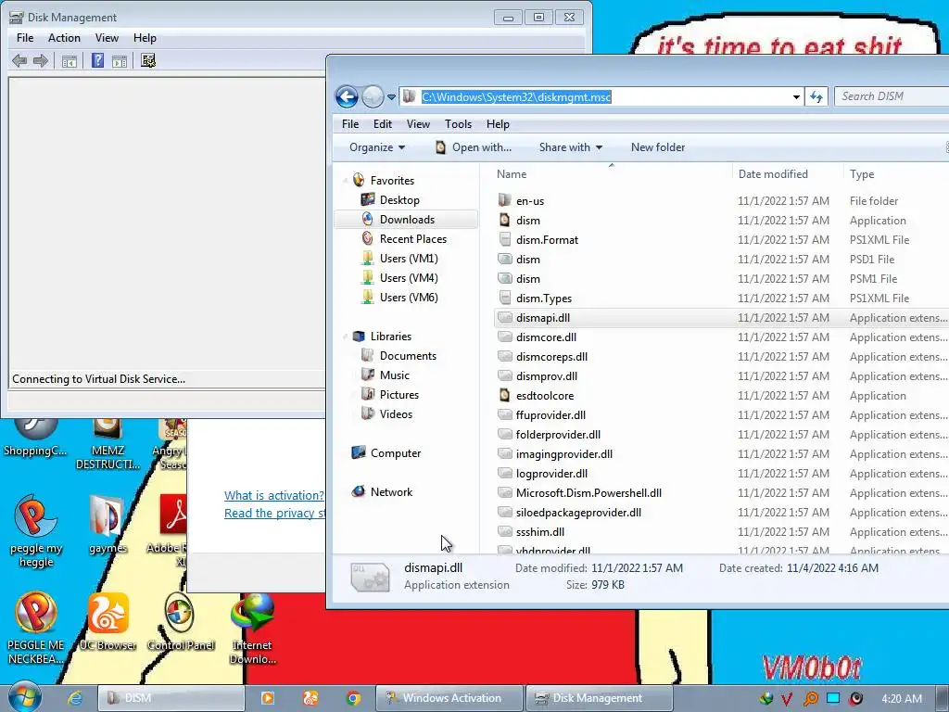Open peggle my heggle desktop icon
This screenshot has width=949, height=712.
[36, 531]
